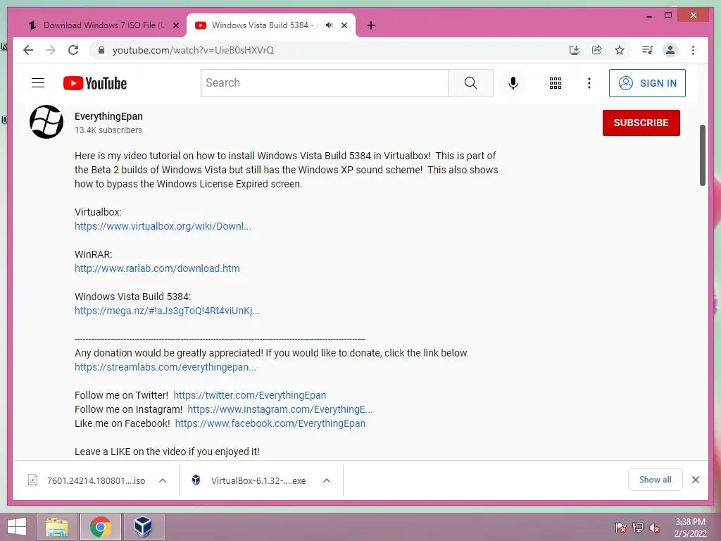This screenshot has height=541, width=721.
Task: Bookmark this page with the star icon
Action: [620, 50]
